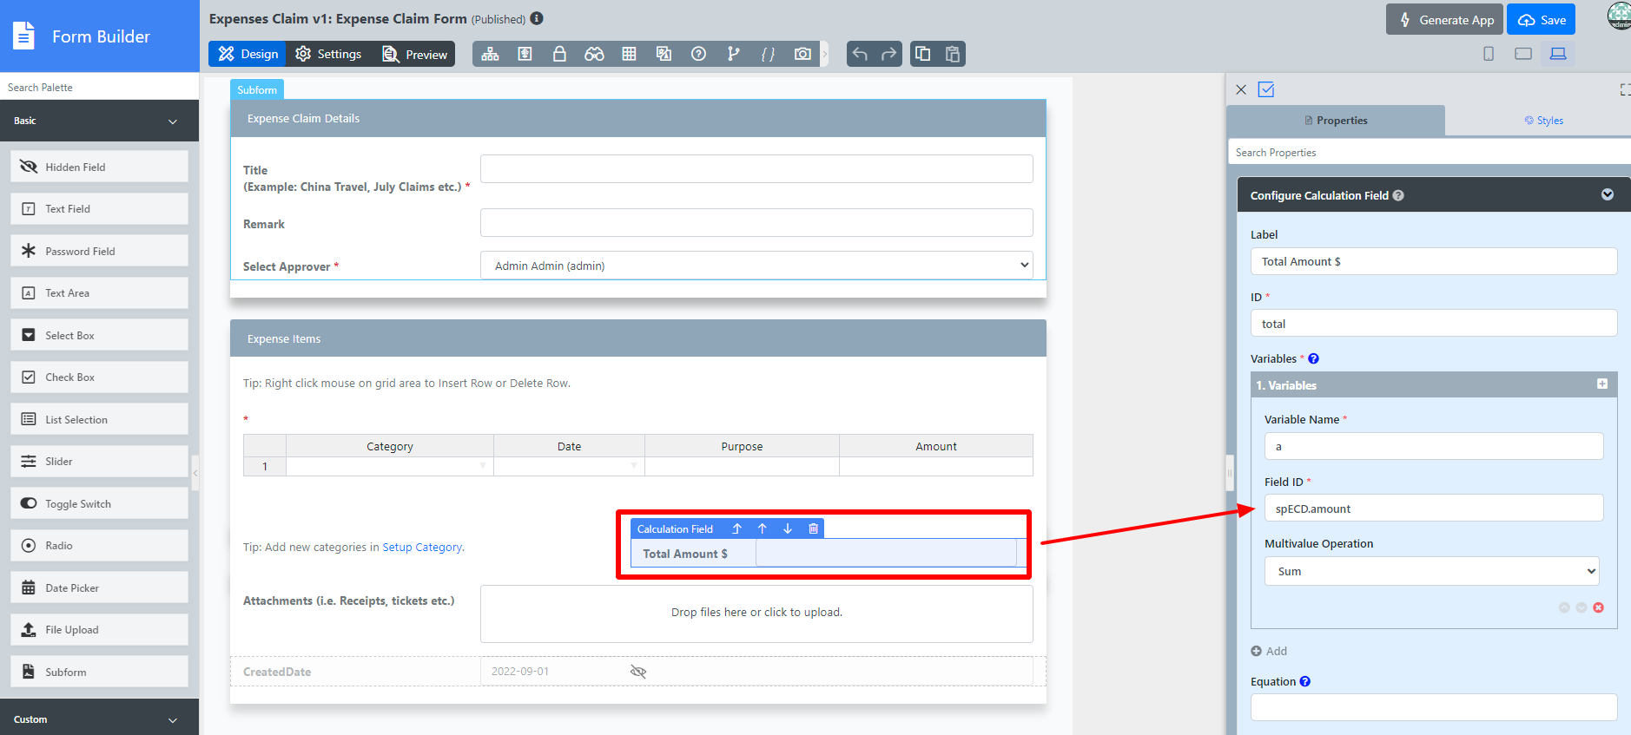The height and width of the screenshot is (735, 1631).
Task: Delete the Calculation Field with trash icon
Action: (813, 528)
